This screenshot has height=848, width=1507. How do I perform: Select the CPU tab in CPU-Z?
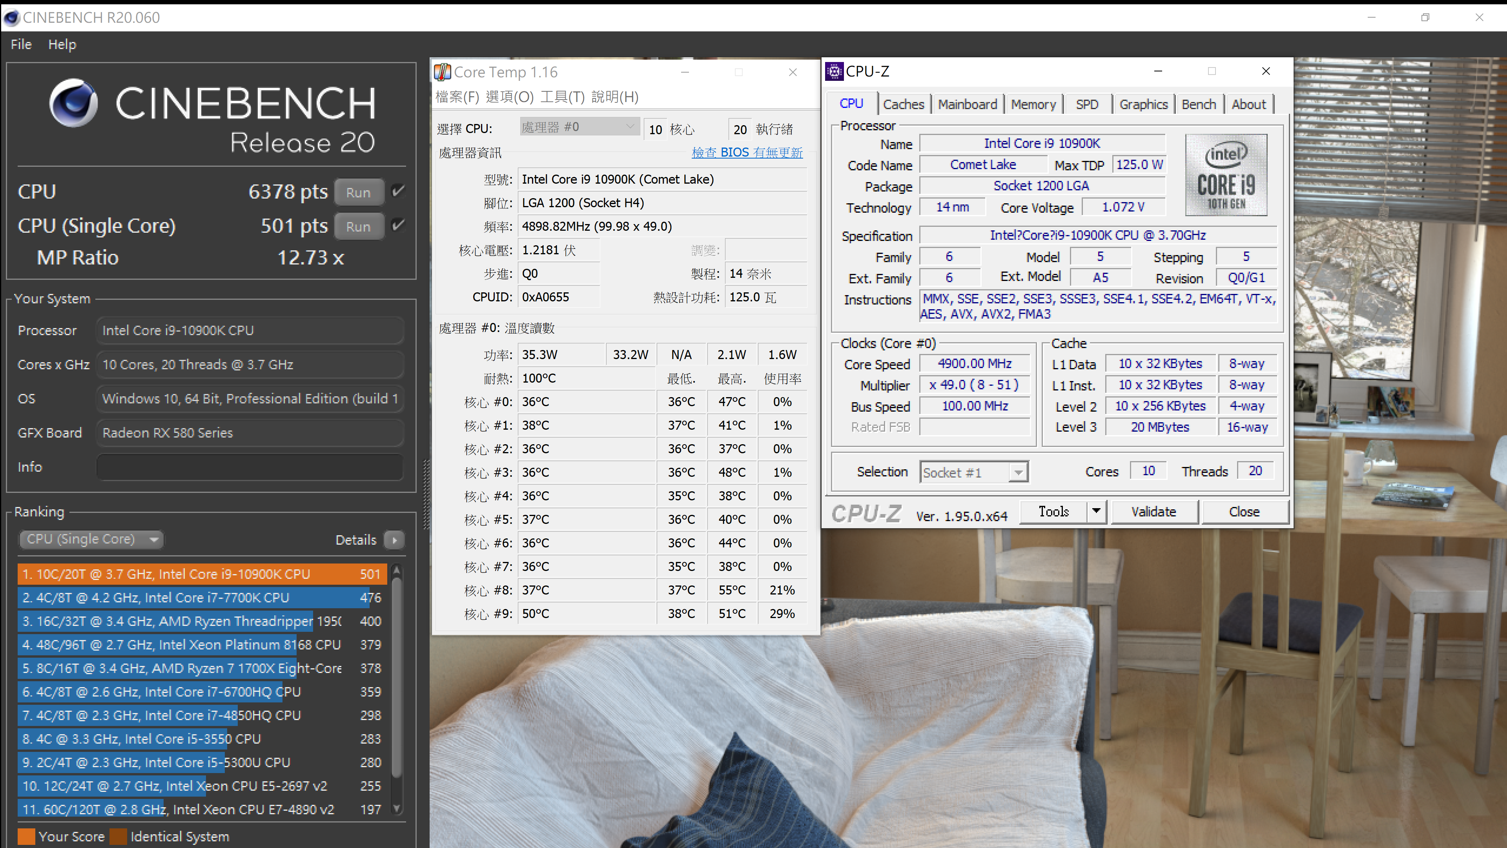pos(851,104)
